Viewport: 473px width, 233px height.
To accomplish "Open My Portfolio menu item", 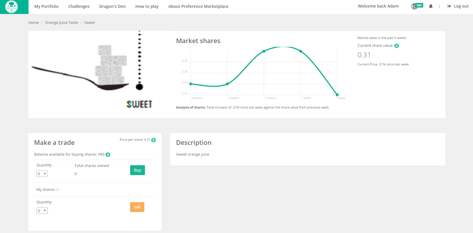I will (46, 6).
